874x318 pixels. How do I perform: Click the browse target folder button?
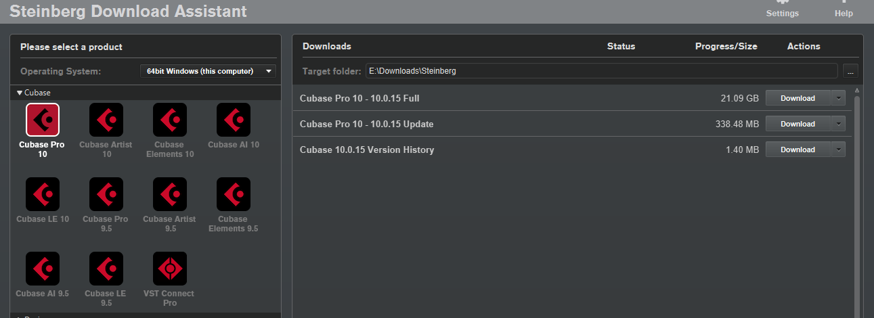(851, 71)
